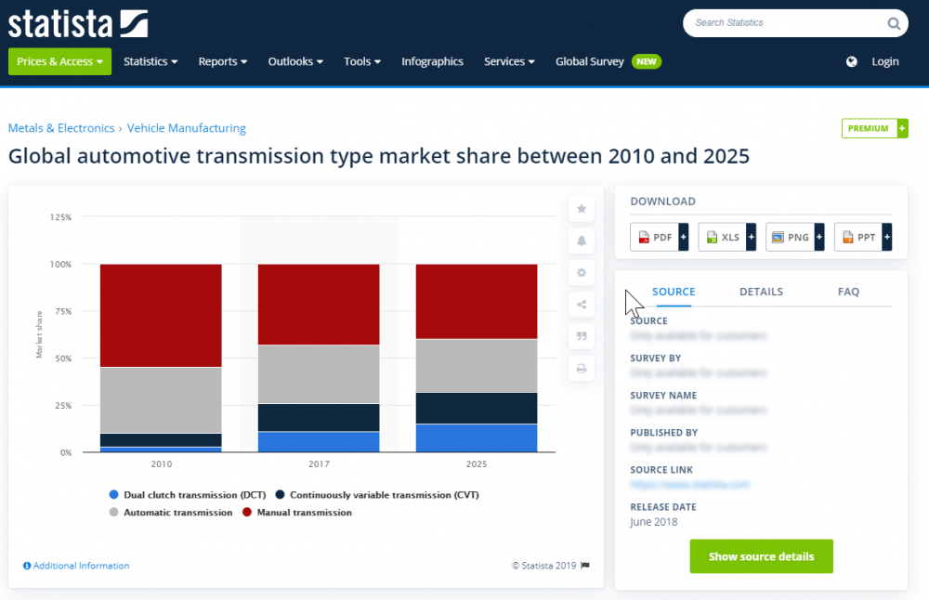Open chart settings gear icon
929x600 pixels.
(x=582, y=273)
